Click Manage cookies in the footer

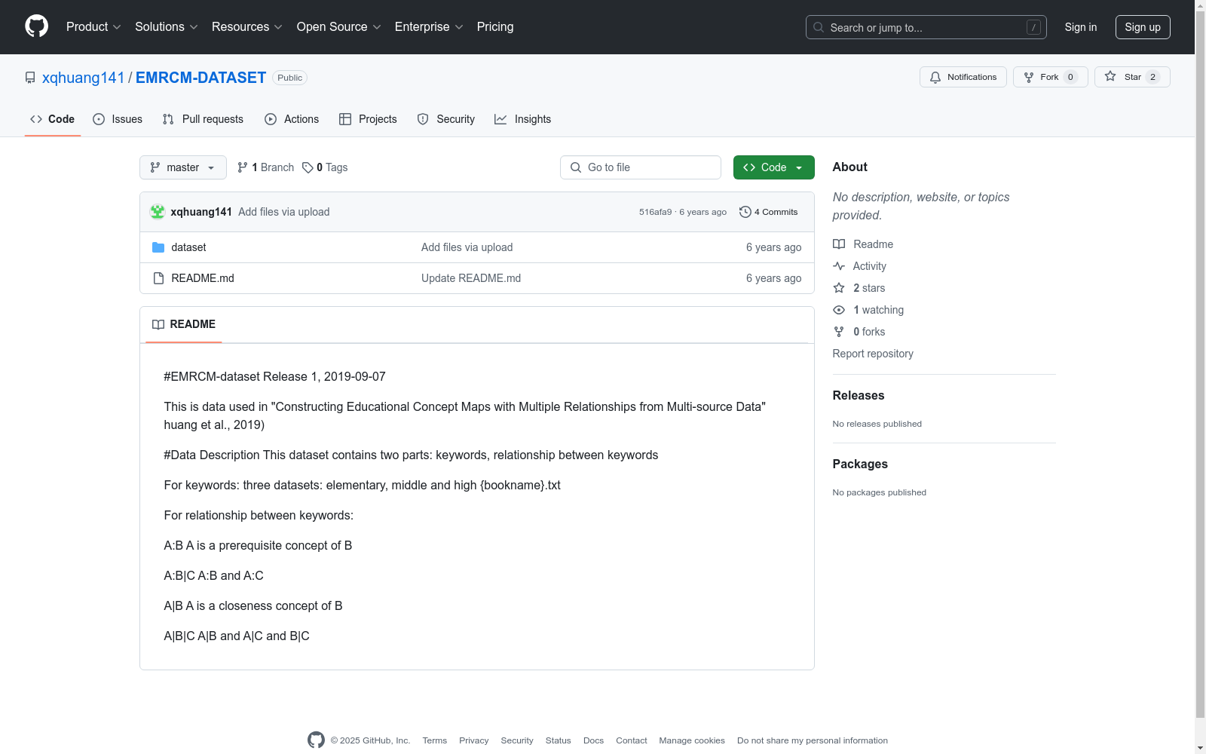click(x=692, y=740)
